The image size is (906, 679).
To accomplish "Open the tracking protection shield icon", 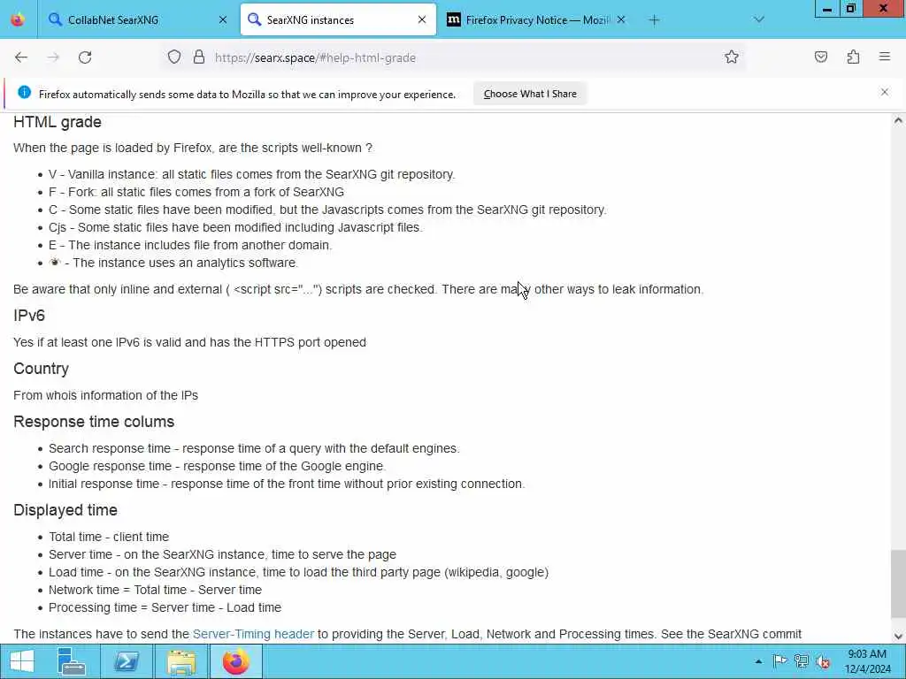I will (x=174, y=57).
